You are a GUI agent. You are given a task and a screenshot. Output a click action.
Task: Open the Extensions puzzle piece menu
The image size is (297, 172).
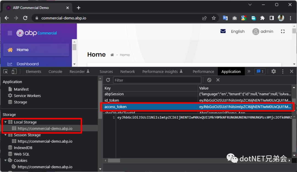(x=262, y=18)
